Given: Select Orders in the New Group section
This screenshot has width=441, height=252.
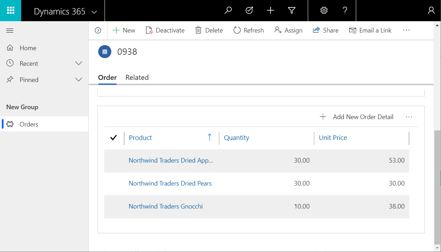Looking at the screenshot, I should [29, 124].
